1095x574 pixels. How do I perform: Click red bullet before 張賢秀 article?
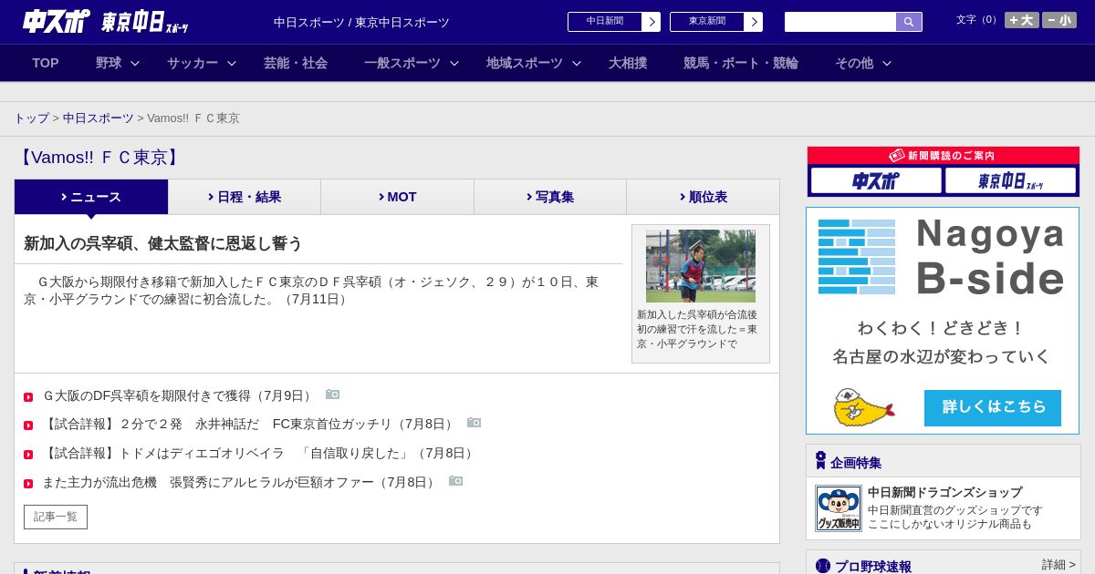28,484
